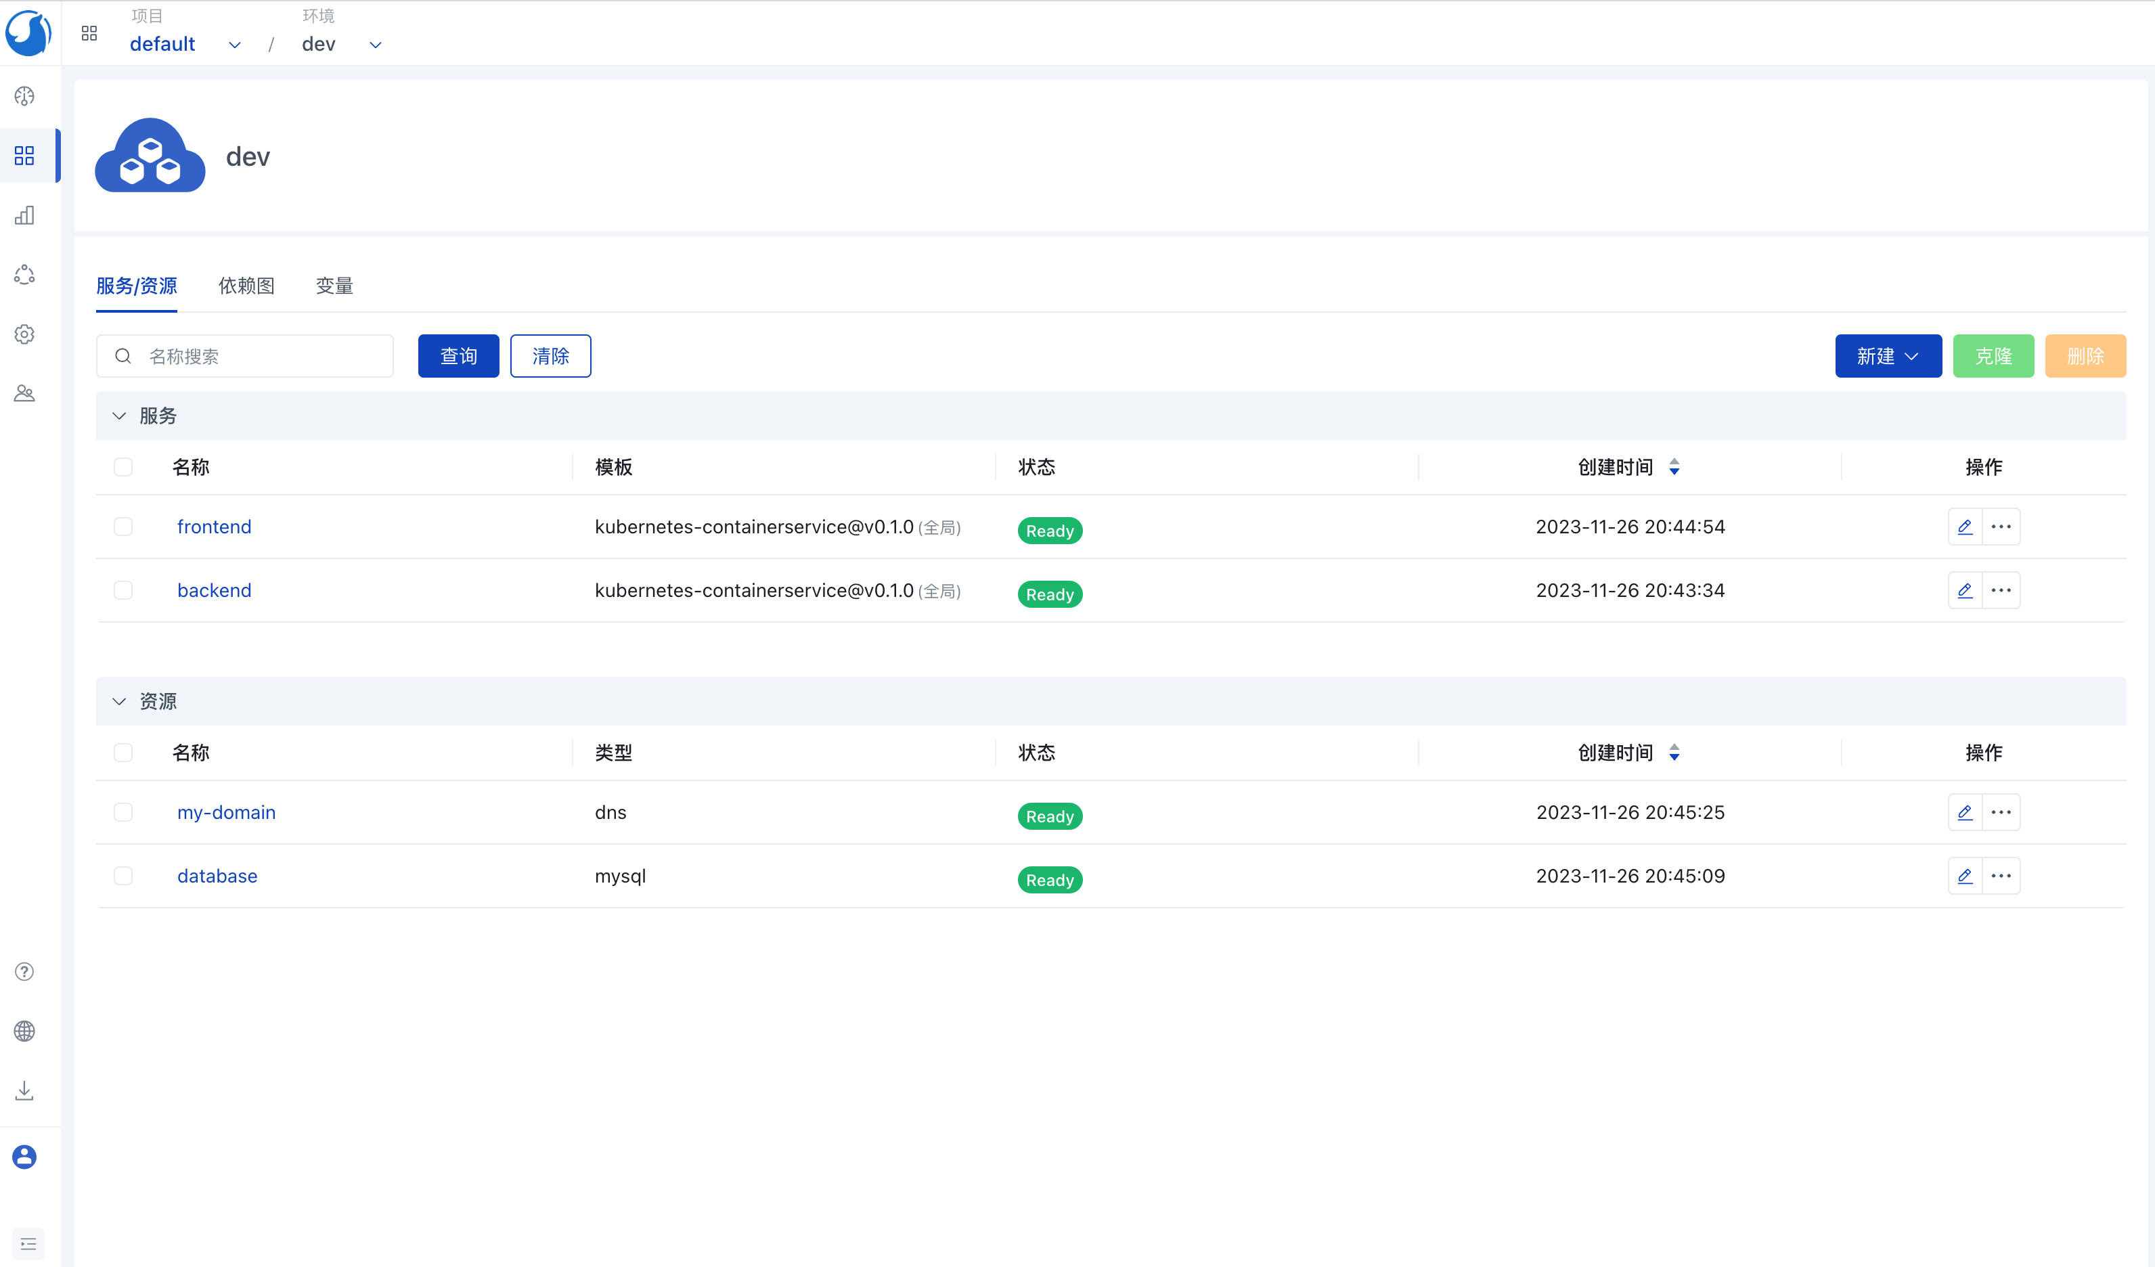Open more actions for backend service
The height and width of the screenshot is (1267, 2155).
pos(2001,591)
